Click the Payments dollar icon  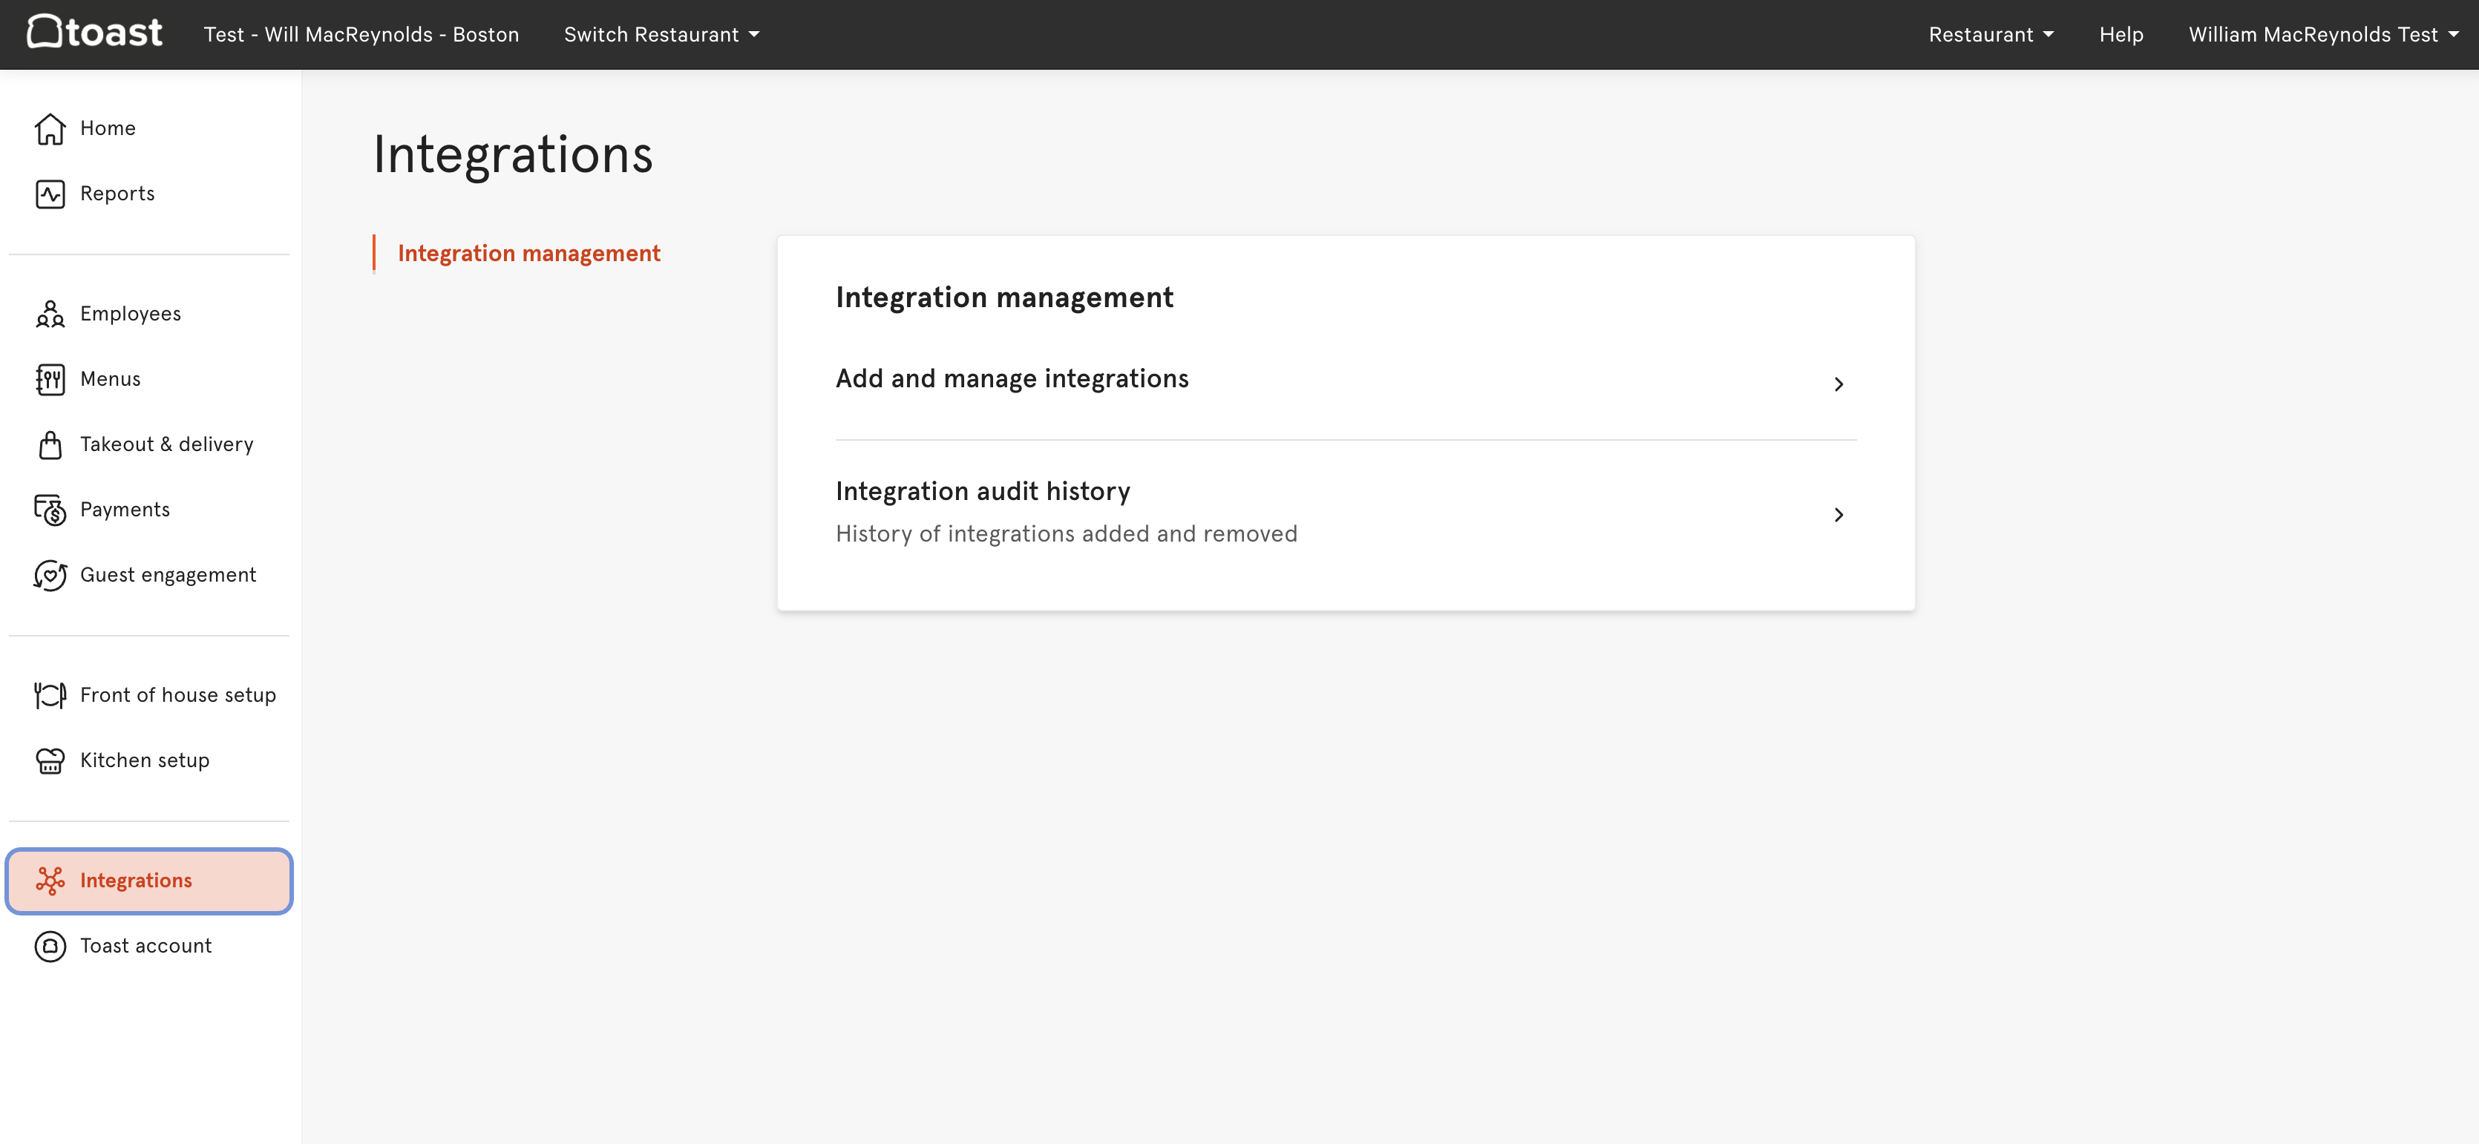point(50,510)
